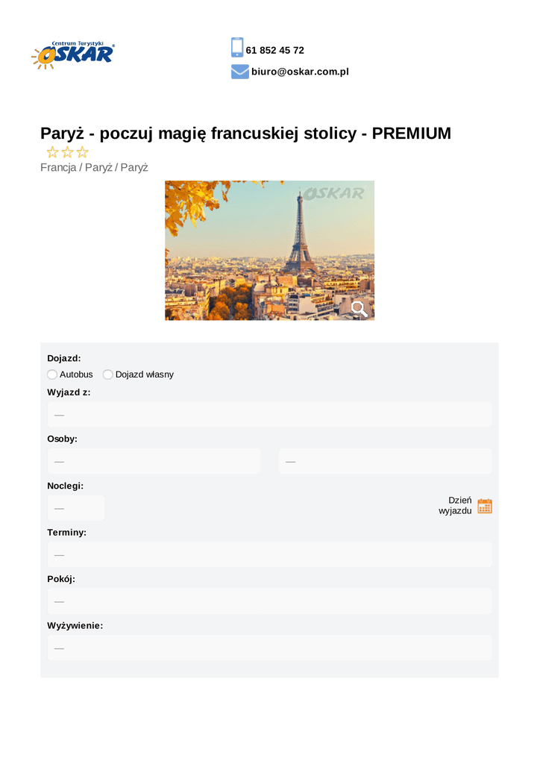
Task: Open the first Osoby dropdown
Action: click(154, 461)
